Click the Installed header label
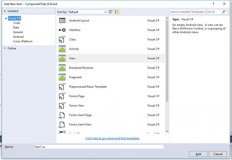Screen dimensions: 232x160 click(x=13, y=11)
